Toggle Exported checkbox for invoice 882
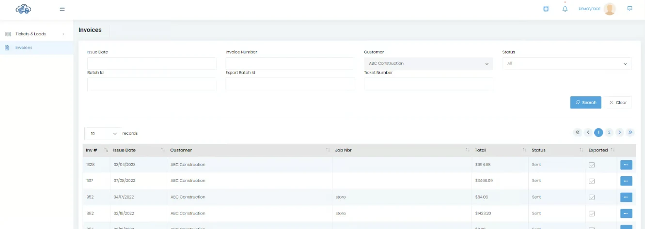 pyautogui.click(x=592, y=214)
